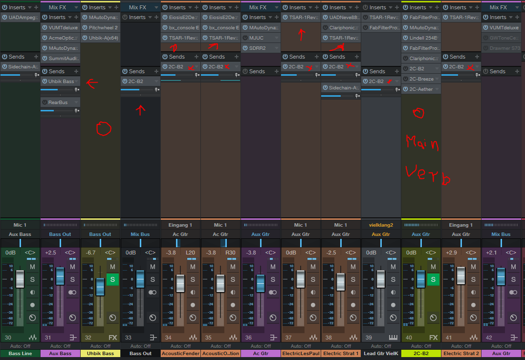This screenshot has width=525, height=360.
Task: Open channel editor on Lead Gtr VielK
Action: coord(393,318)
